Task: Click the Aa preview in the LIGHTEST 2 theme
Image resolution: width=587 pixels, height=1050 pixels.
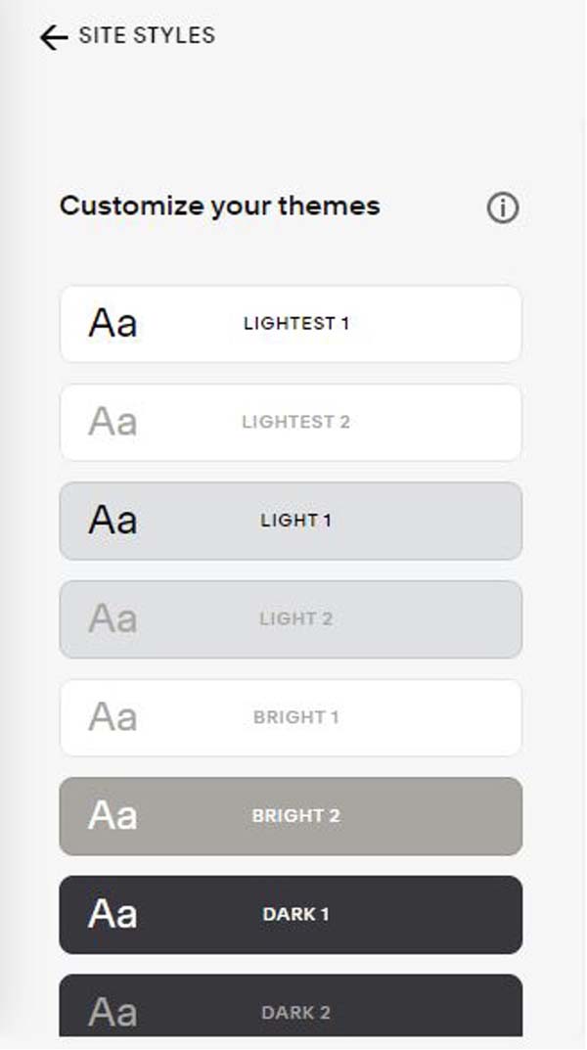Action: (x=113, y=422)
